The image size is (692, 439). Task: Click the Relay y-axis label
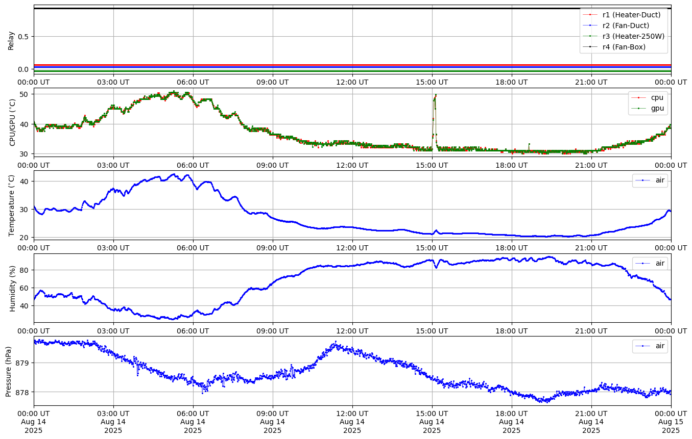(11, 40)
